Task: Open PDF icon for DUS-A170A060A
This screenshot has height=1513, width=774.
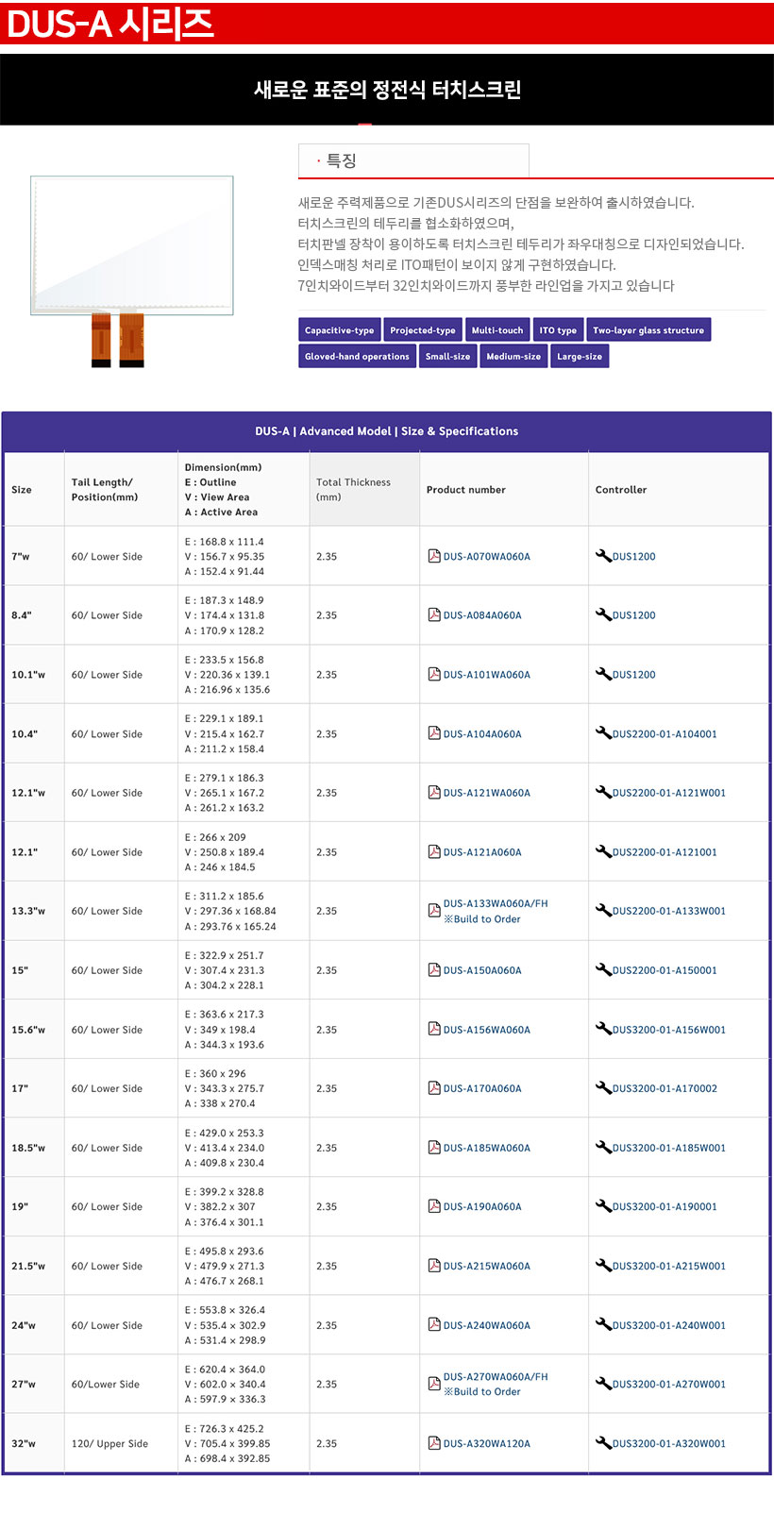Action: 434,1088
